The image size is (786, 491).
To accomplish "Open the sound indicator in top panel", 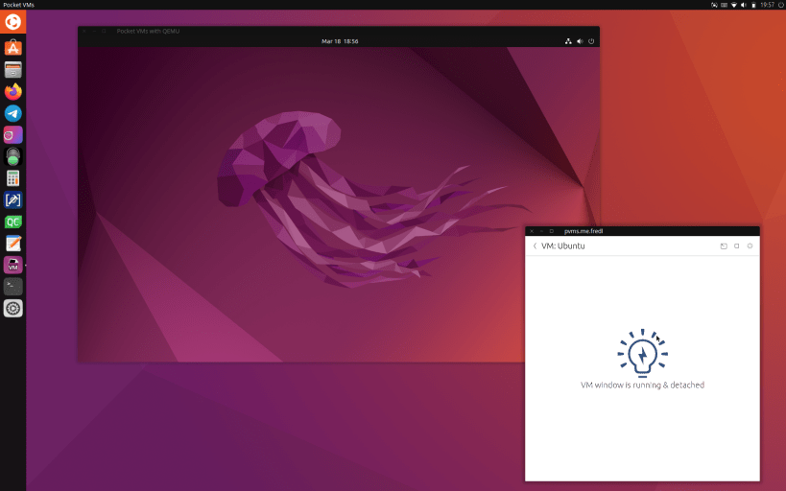I will tap(744, 5).
